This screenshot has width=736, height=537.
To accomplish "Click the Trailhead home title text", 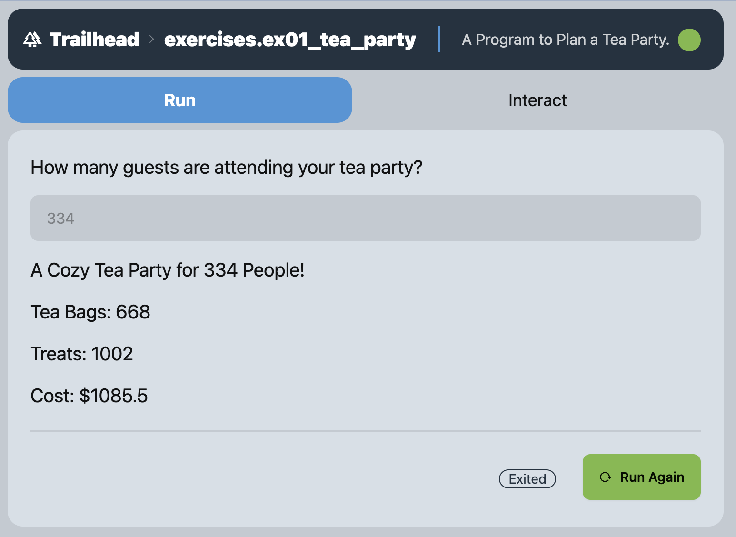I will [94, 40].
